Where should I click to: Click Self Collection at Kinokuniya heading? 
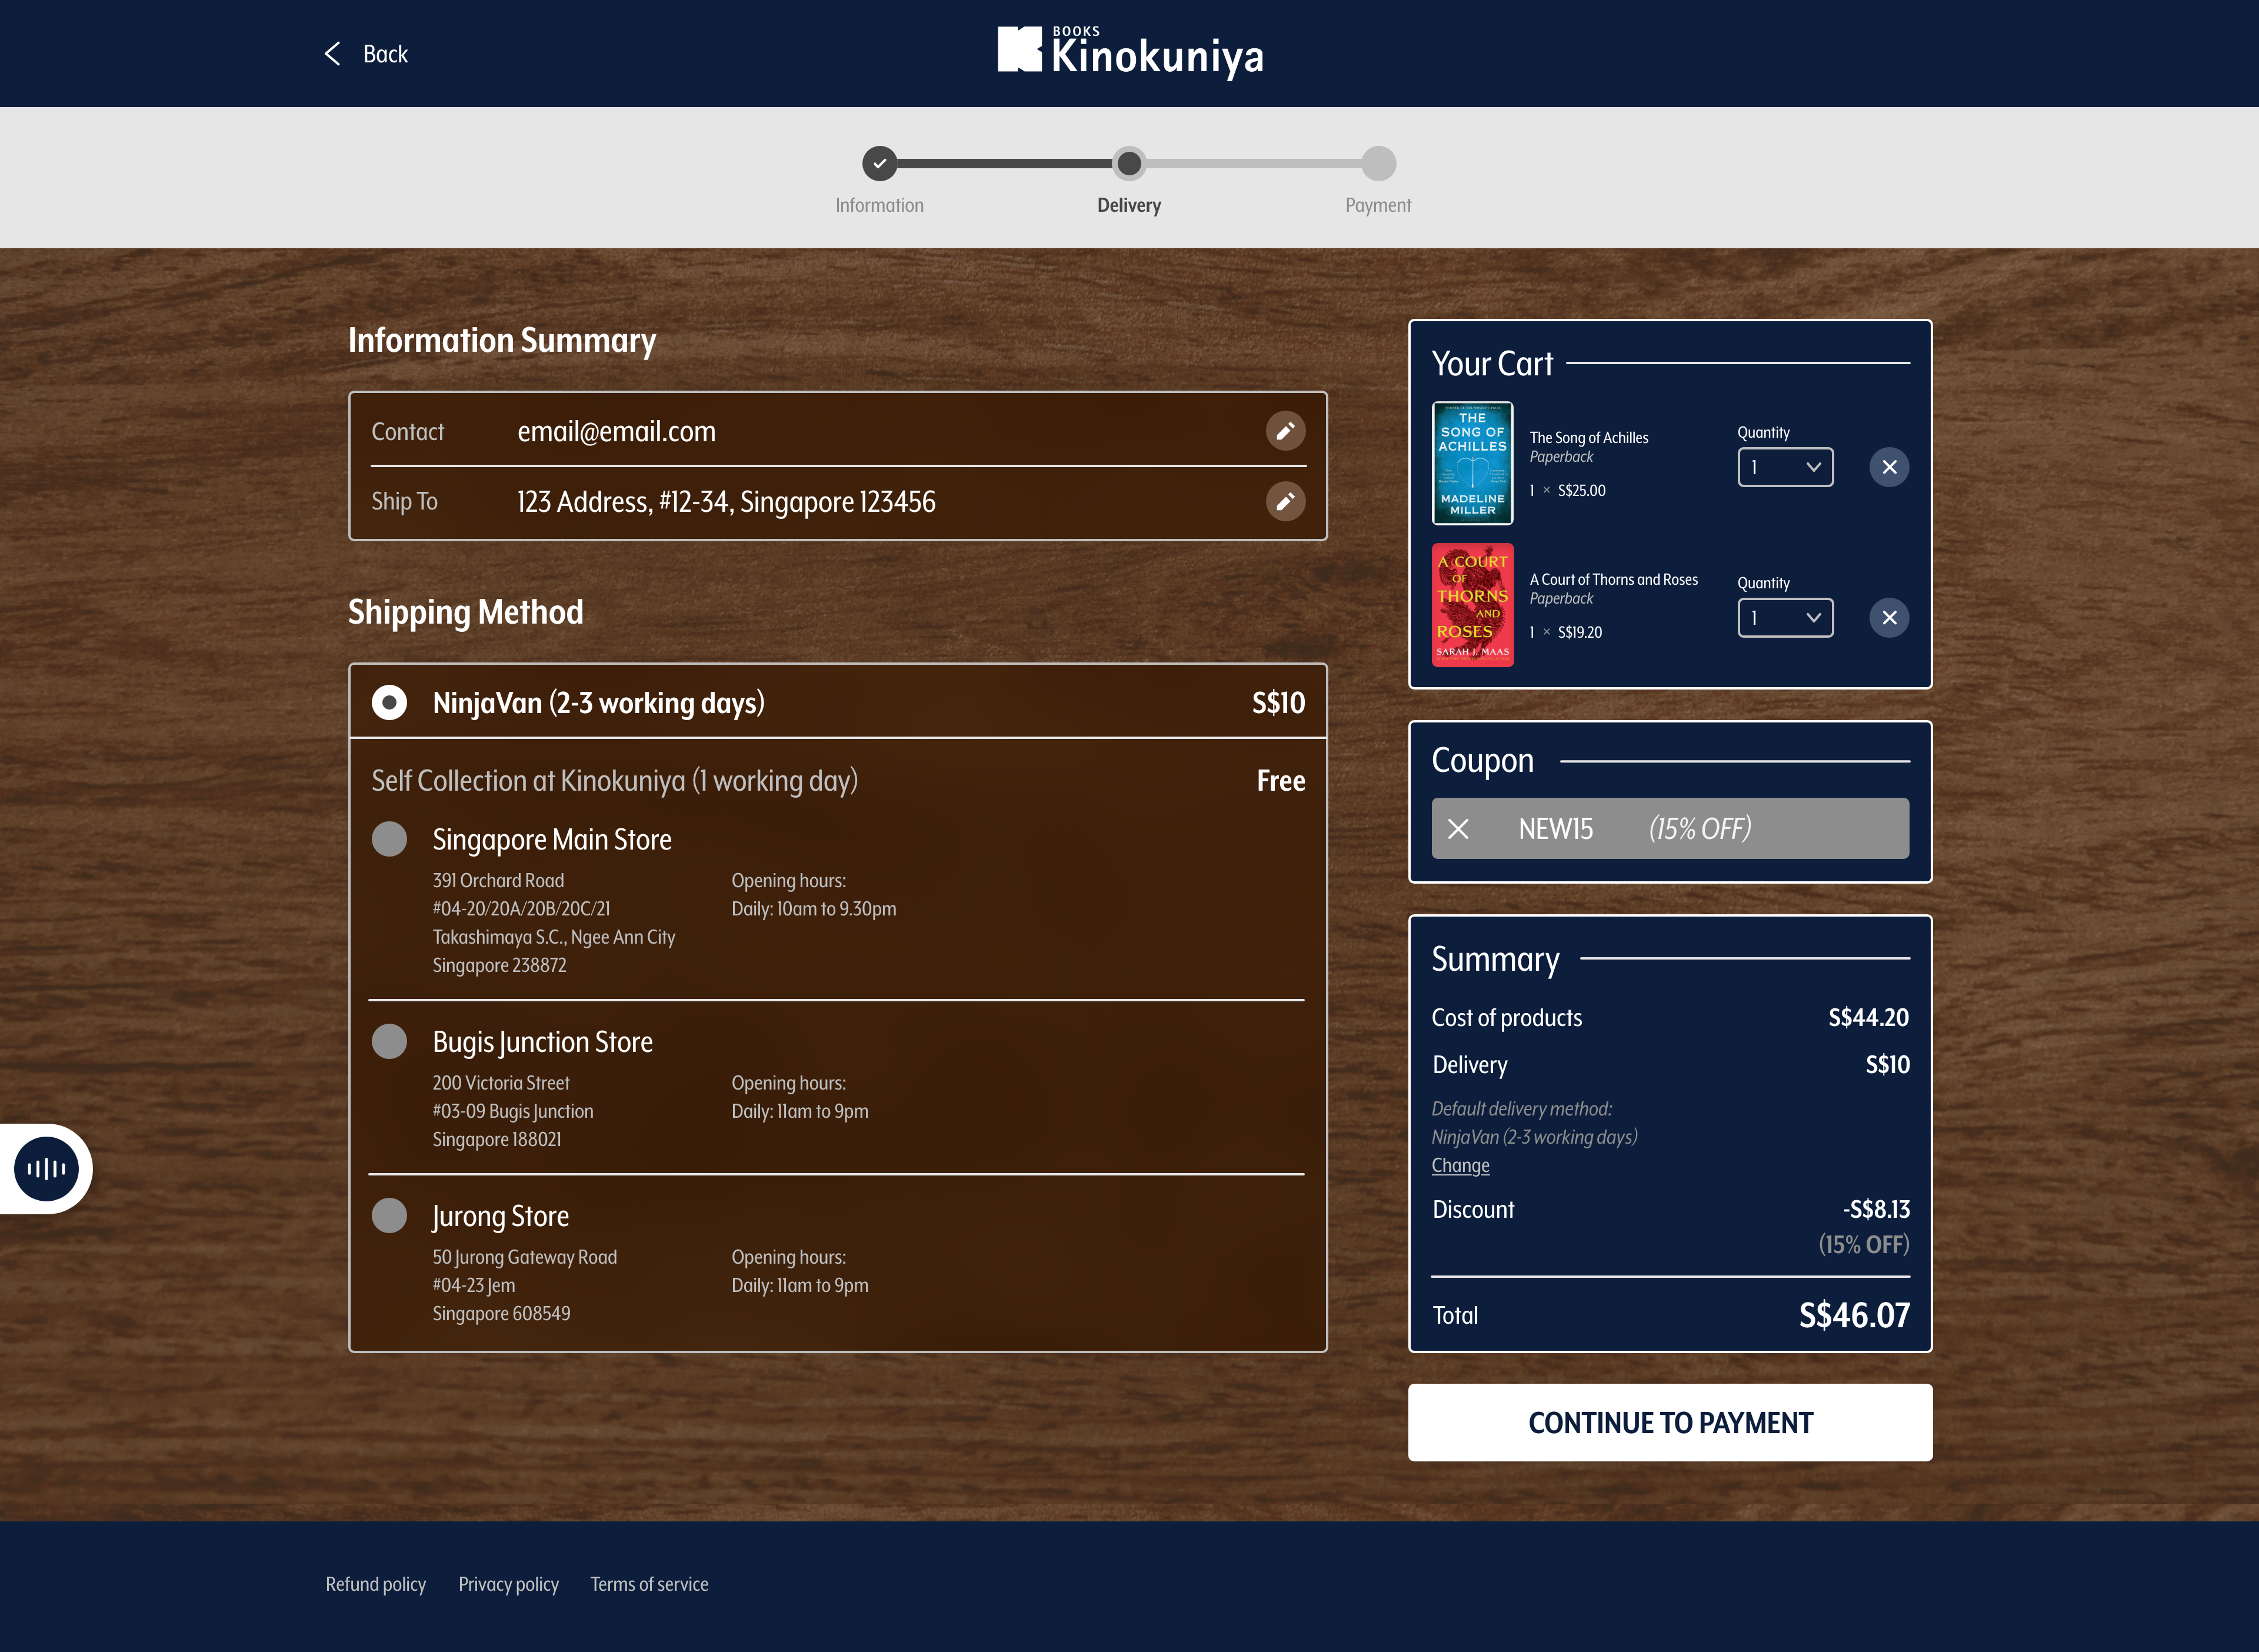point(615,780)
